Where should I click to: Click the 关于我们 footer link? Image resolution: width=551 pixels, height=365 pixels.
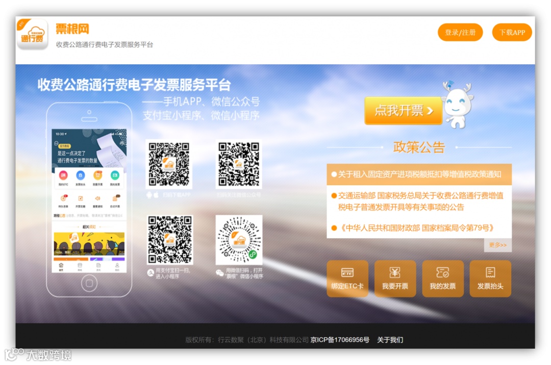coord(390,340)
